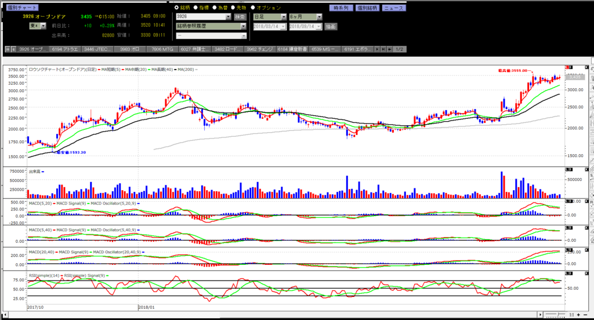Screen dimensions: 594x320
Task: Click the 描画 draw button
Action: (x=331, y=27)
